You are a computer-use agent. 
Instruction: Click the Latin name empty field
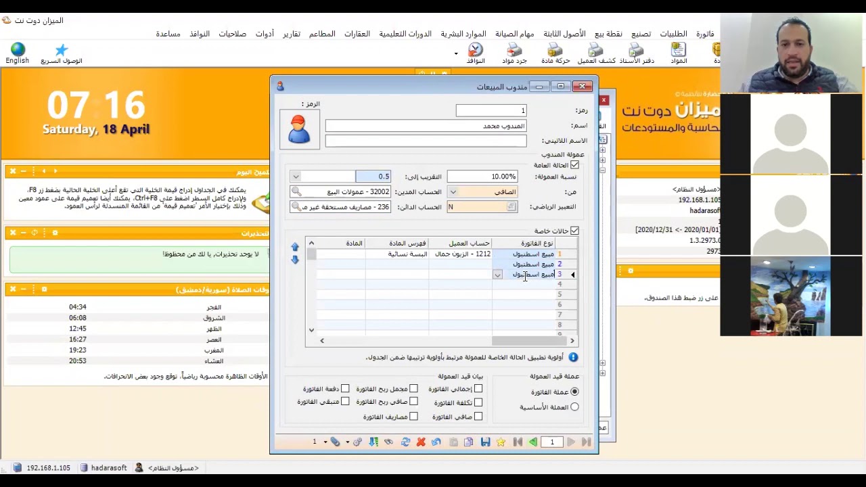click(426, 141)
